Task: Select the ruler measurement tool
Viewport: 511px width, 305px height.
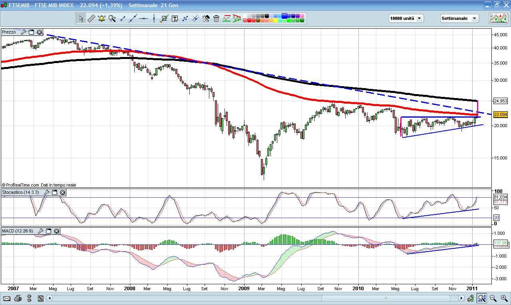Action: click(91, 18)
